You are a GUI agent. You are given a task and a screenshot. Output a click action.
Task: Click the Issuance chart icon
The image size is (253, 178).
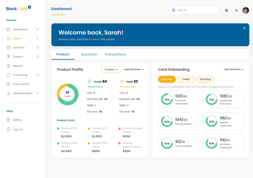tap(8, 47)
